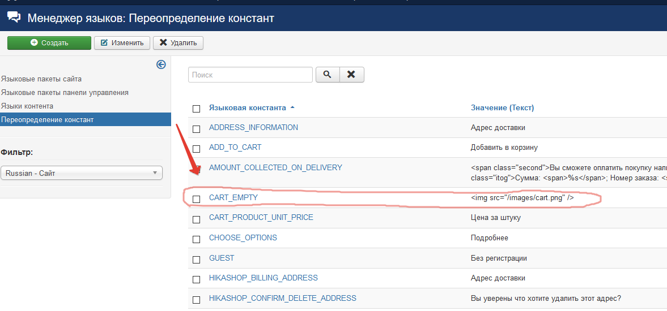The image size is (667, 311).
Task: Select Языковые пакеты панели управления
Action: pos(65,92)
